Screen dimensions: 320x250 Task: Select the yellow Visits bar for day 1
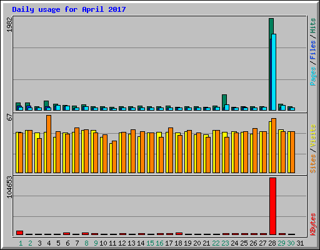17,152
